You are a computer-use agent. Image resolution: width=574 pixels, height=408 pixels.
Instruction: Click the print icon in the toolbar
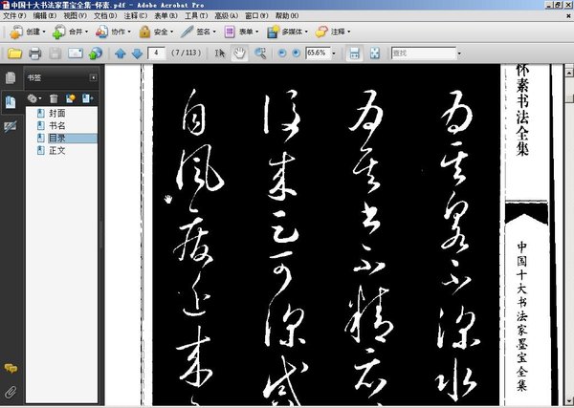click(34, 53)
